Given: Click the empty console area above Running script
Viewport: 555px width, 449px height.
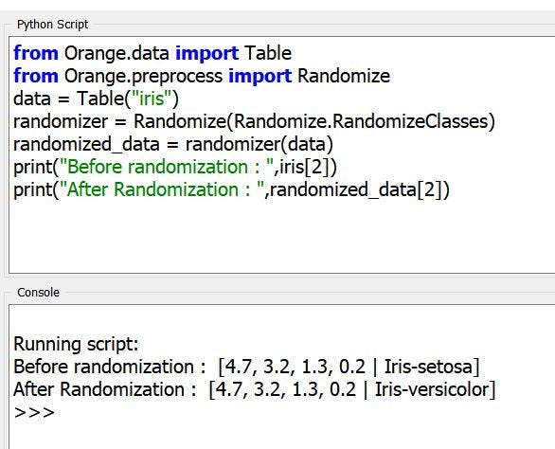Looking at the screenshot, I should (x=281, y=320).
